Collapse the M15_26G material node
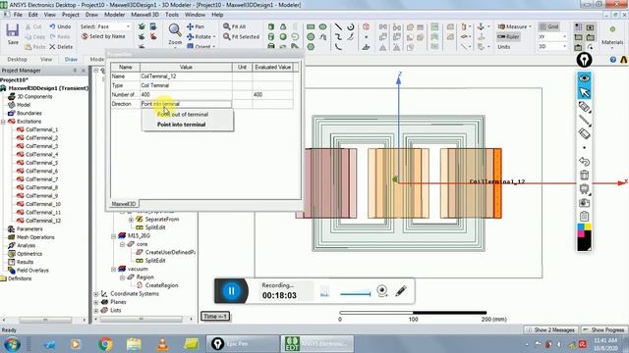 (x=114, y=235)
